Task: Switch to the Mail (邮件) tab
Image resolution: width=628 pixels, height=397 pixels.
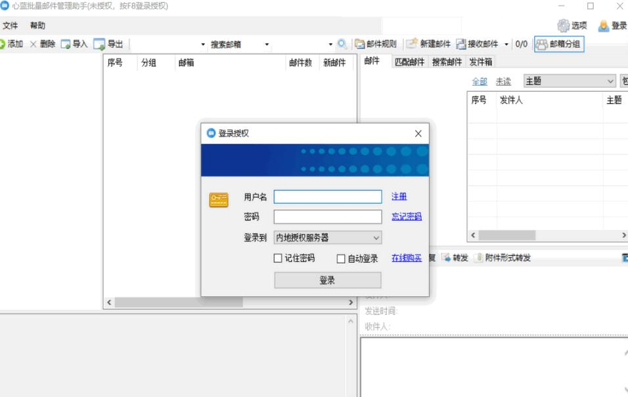Action: click(372, 61)
